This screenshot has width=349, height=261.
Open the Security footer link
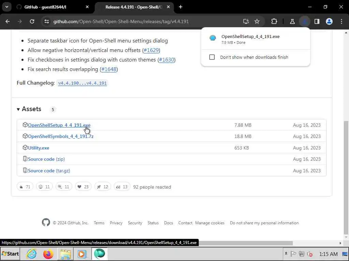[135, 223]
